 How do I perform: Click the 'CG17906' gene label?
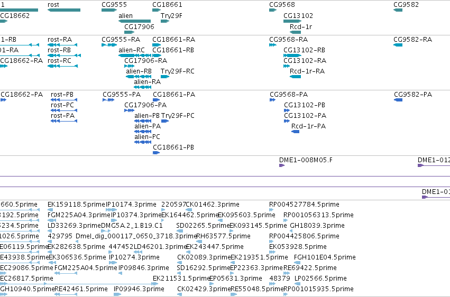pyautogui.click(x=139, y=26)
